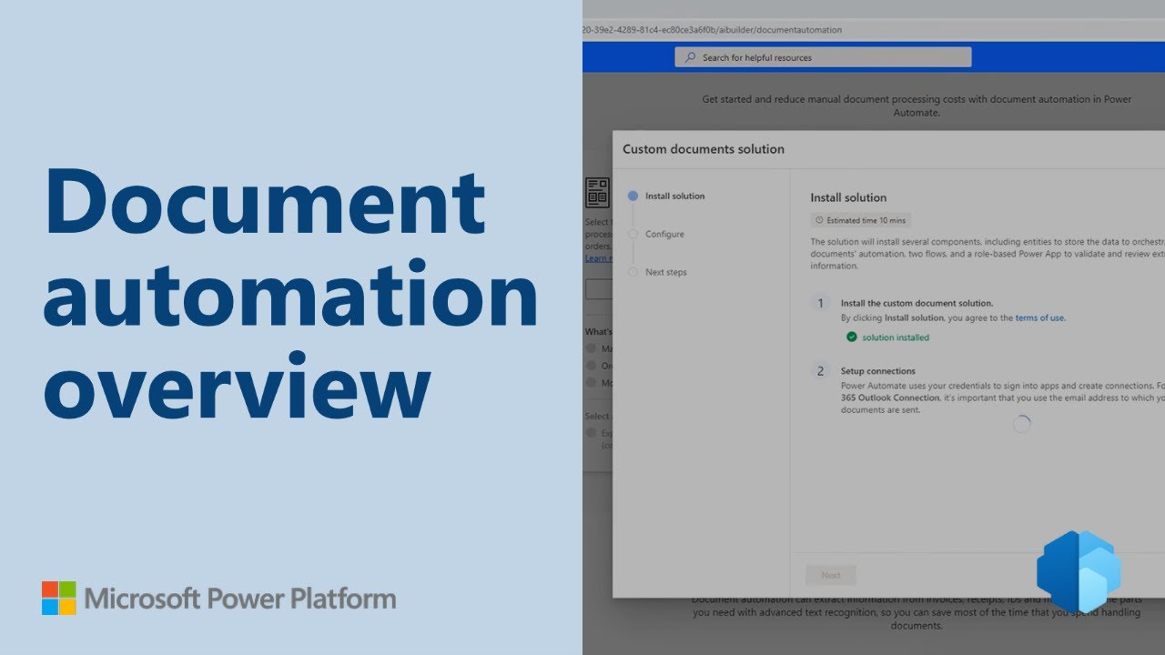The height and width of the screenshot is (655, 1165).
Task: Click the Custom documents solution dialog title
Action: click(704, 149)
